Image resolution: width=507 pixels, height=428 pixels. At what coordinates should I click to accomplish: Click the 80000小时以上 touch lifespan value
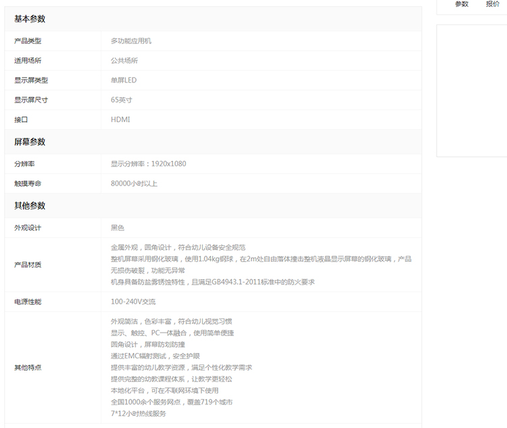[134, 183]
